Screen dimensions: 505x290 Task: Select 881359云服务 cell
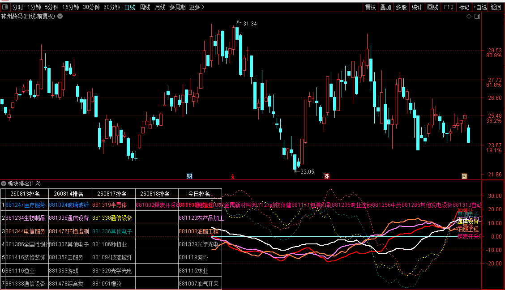(x=66, y=257)
